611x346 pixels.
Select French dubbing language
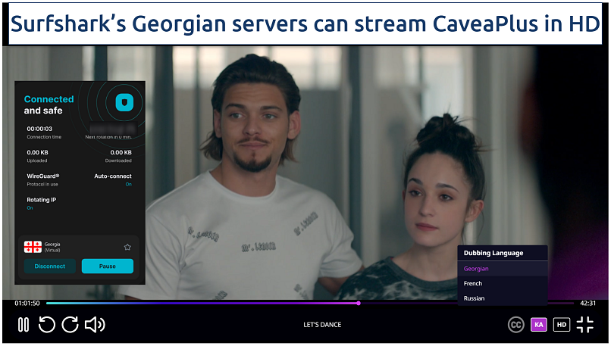pos(503,283)
